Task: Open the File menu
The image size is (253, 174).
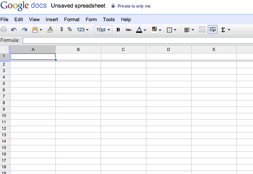Action: click(x=4, y=20)
